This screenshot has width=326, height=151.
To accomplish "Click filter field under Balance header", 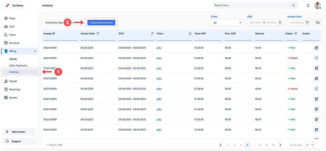I will tap(269, 38).
